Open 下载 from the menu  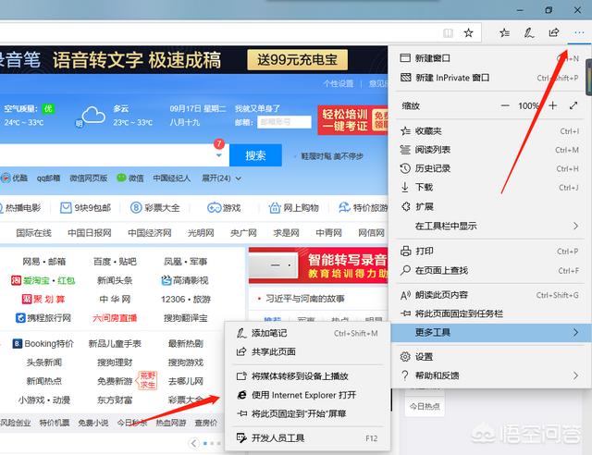(x=489, y=188)
